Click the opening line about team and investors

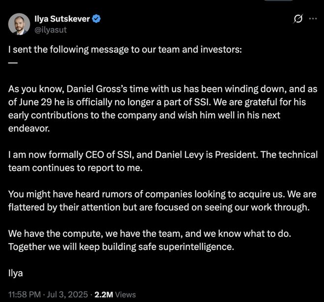pyautogui.click(x=125, y=51)
